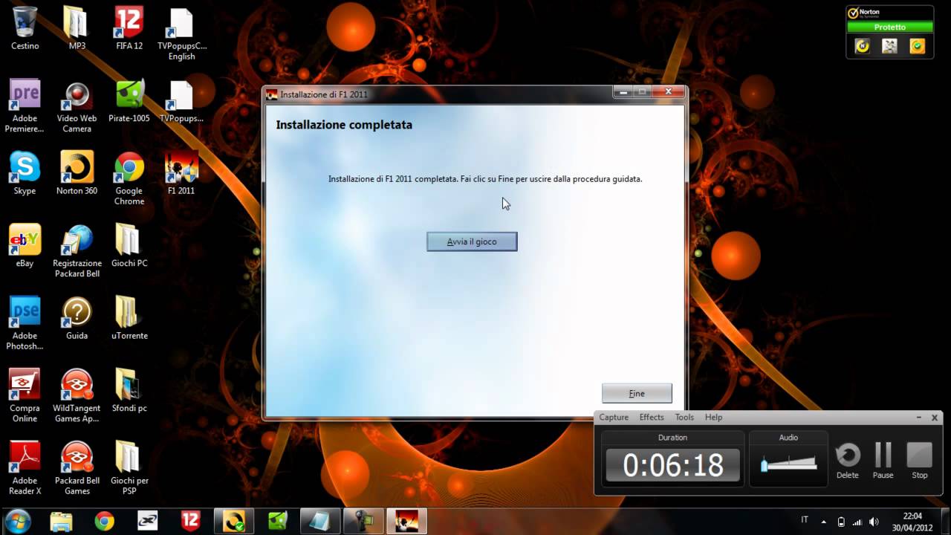Switch to Norton taskbar button

[x=234, y=521]
